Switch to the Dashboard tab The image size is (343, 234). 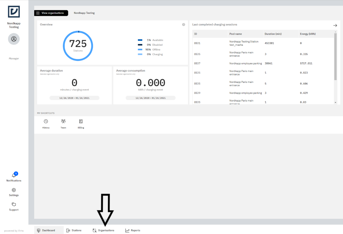click(x=49, y=230)
